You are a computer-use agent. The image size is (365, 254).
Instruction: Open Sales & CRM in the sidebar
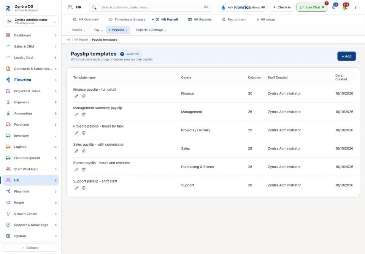(31, 46)
